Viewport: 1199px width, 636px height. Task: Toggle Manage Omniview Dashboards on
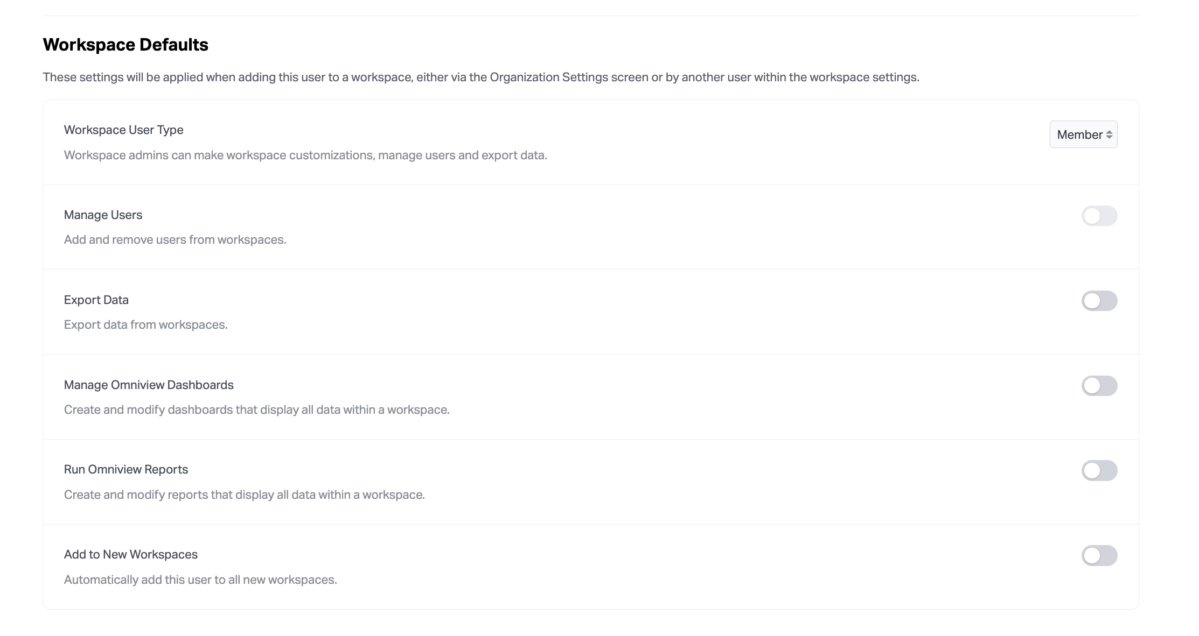[x=1099, y=386]
